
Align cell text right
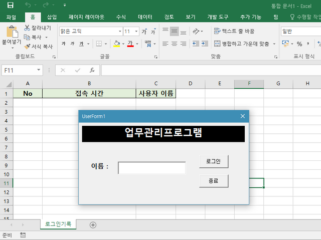pyautogui.click(x=184, y=44)
